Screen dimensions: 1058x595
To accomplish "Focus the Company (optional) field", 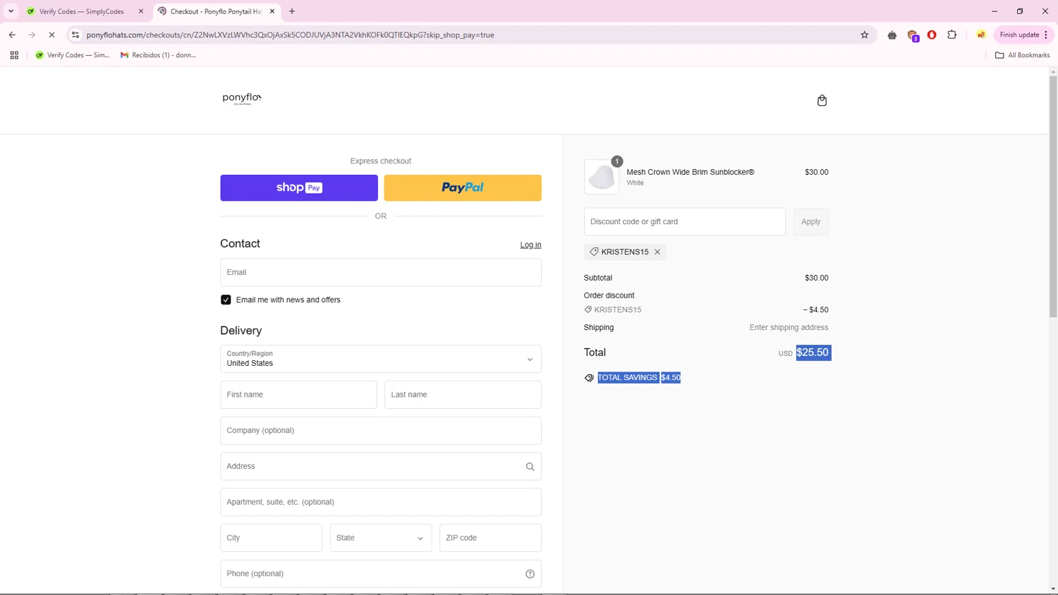I will coord(380,431).
